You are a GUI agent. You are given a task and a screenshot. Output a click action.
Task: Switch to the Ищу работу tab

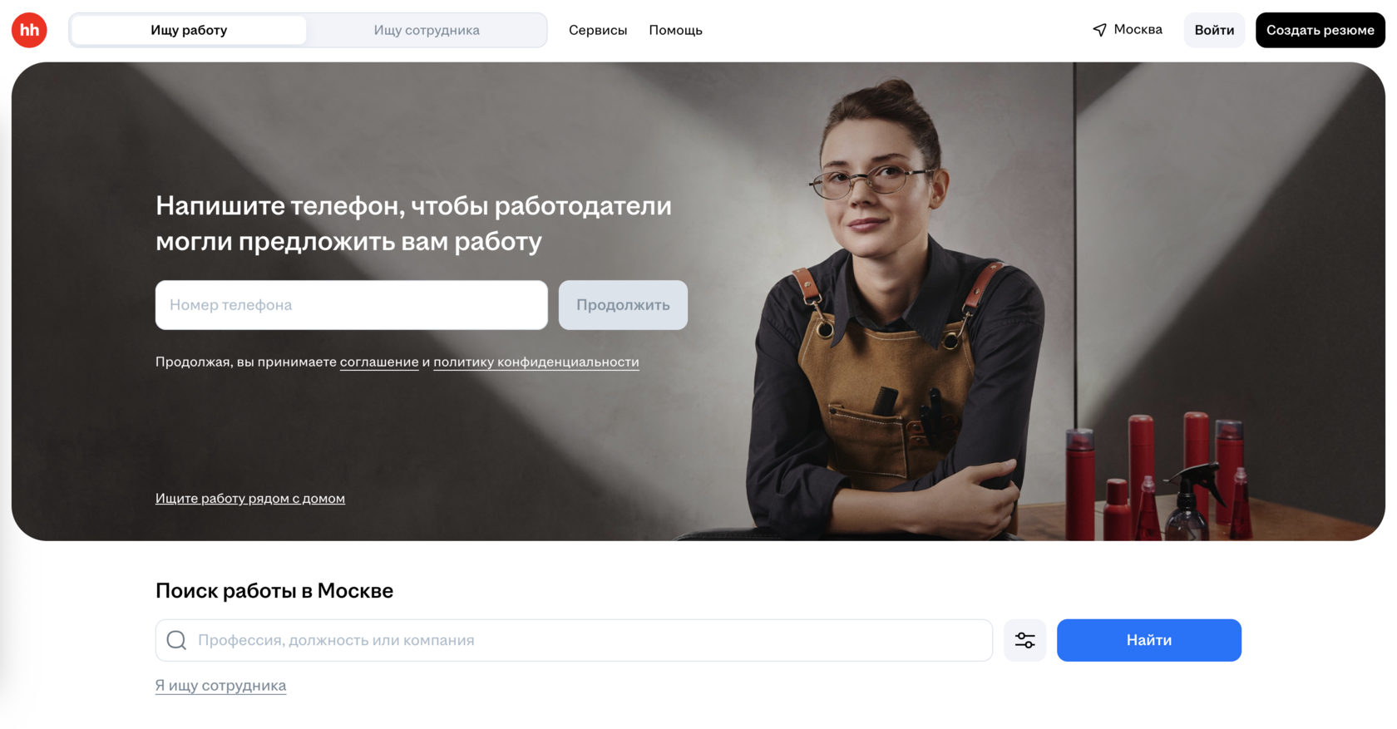[189, 30]
